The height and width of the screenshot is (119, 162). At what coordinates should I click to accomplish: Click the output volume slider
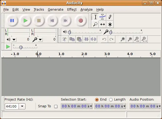point(70,32)
